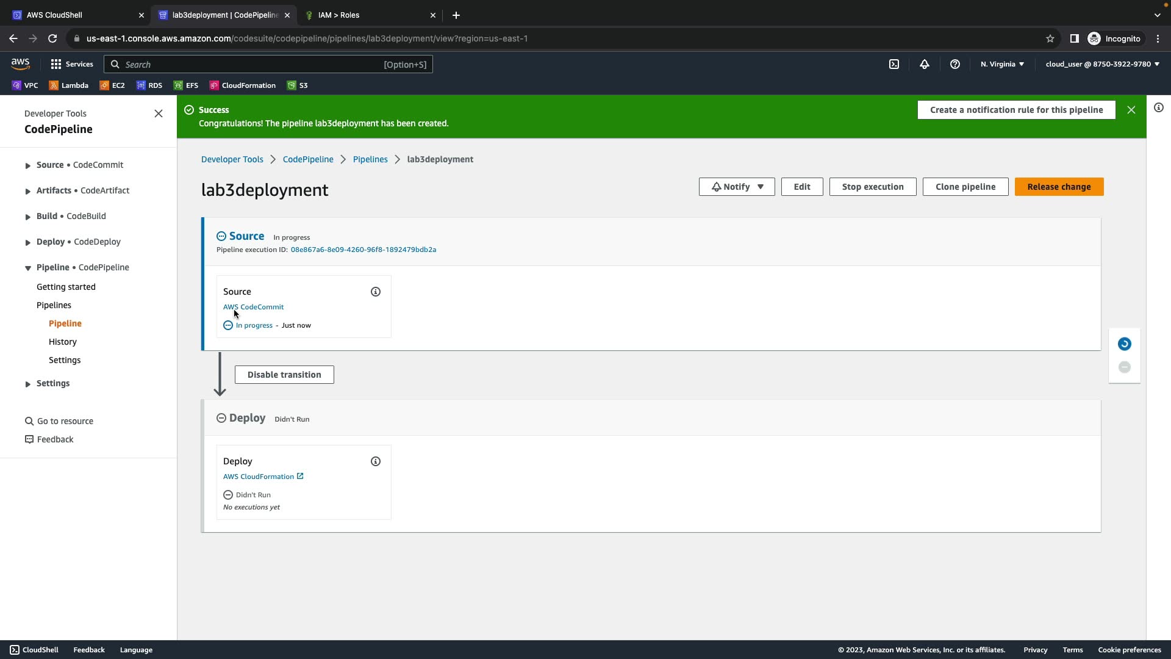1171x659 pixels.
Task: Click the notifications bell icon
Action: pos(924,64)
